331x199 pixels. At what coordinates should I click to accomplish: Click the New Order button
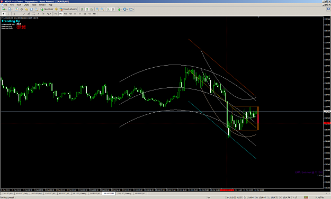[47, 9]
